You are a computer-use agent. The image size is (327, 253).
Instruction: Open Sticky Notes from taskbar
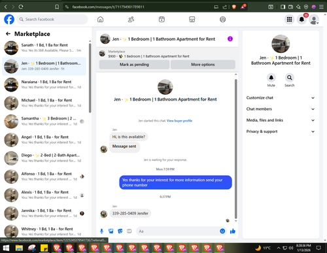click(x=44, y=248)
